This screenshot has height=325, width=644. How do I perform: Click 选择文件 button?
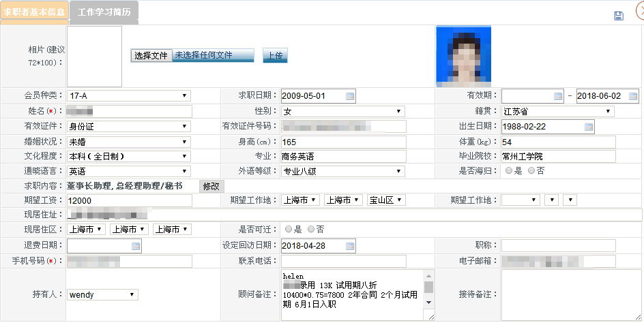(x=151, y=55)
